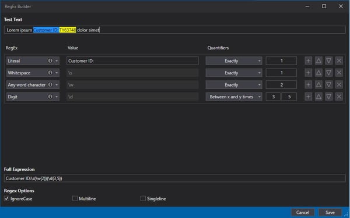Show info for the Literal regex type
The image size is (350, 218).
50,60
